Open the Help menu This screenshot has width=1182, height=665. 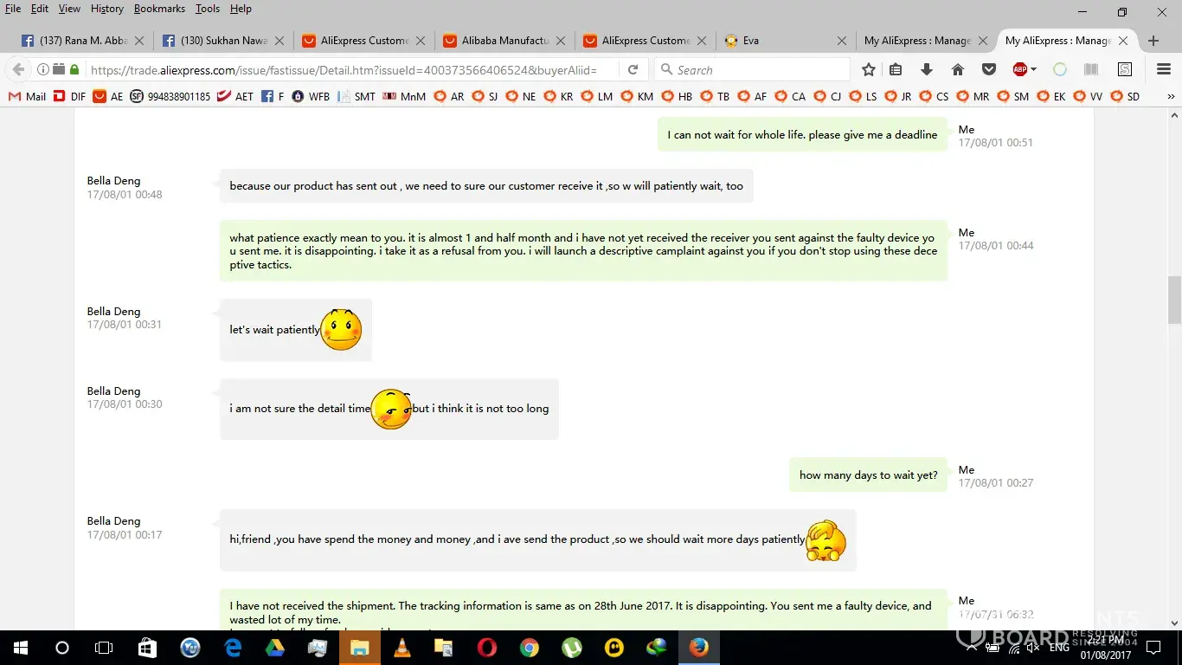(x=241, y=9)
